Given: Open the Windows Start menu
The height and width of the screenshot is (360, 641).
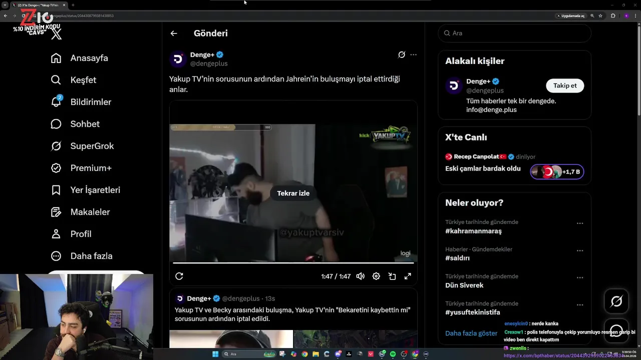Looking at the screenshot, I should pyautogui.click(x=215, y=354).
